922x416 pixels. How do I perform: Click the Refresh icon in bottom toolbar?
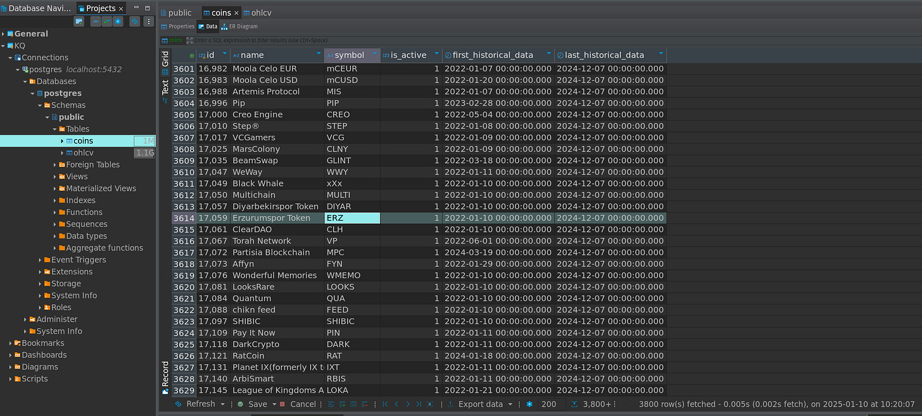coord(178,404)
